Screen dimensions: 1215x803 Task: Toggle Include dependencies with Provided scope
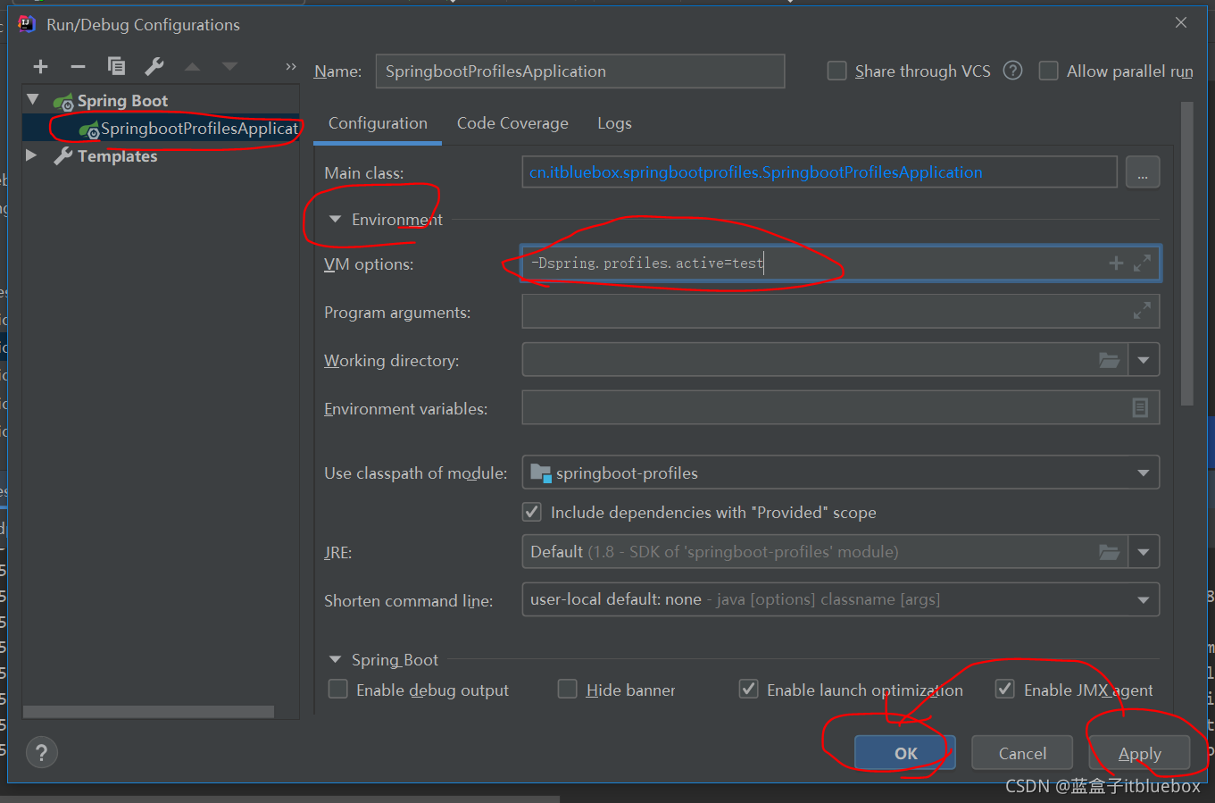(532, 512)
